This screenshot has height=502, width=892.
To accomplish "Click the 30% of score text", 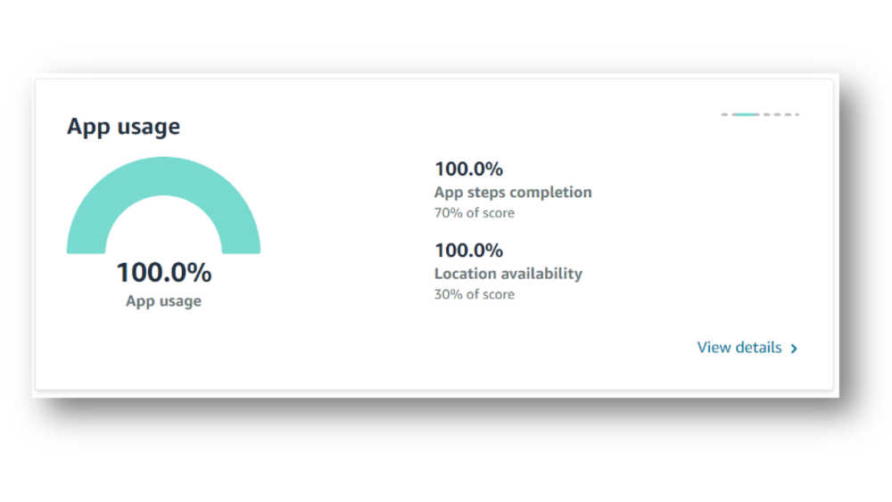I will (474, 294).
